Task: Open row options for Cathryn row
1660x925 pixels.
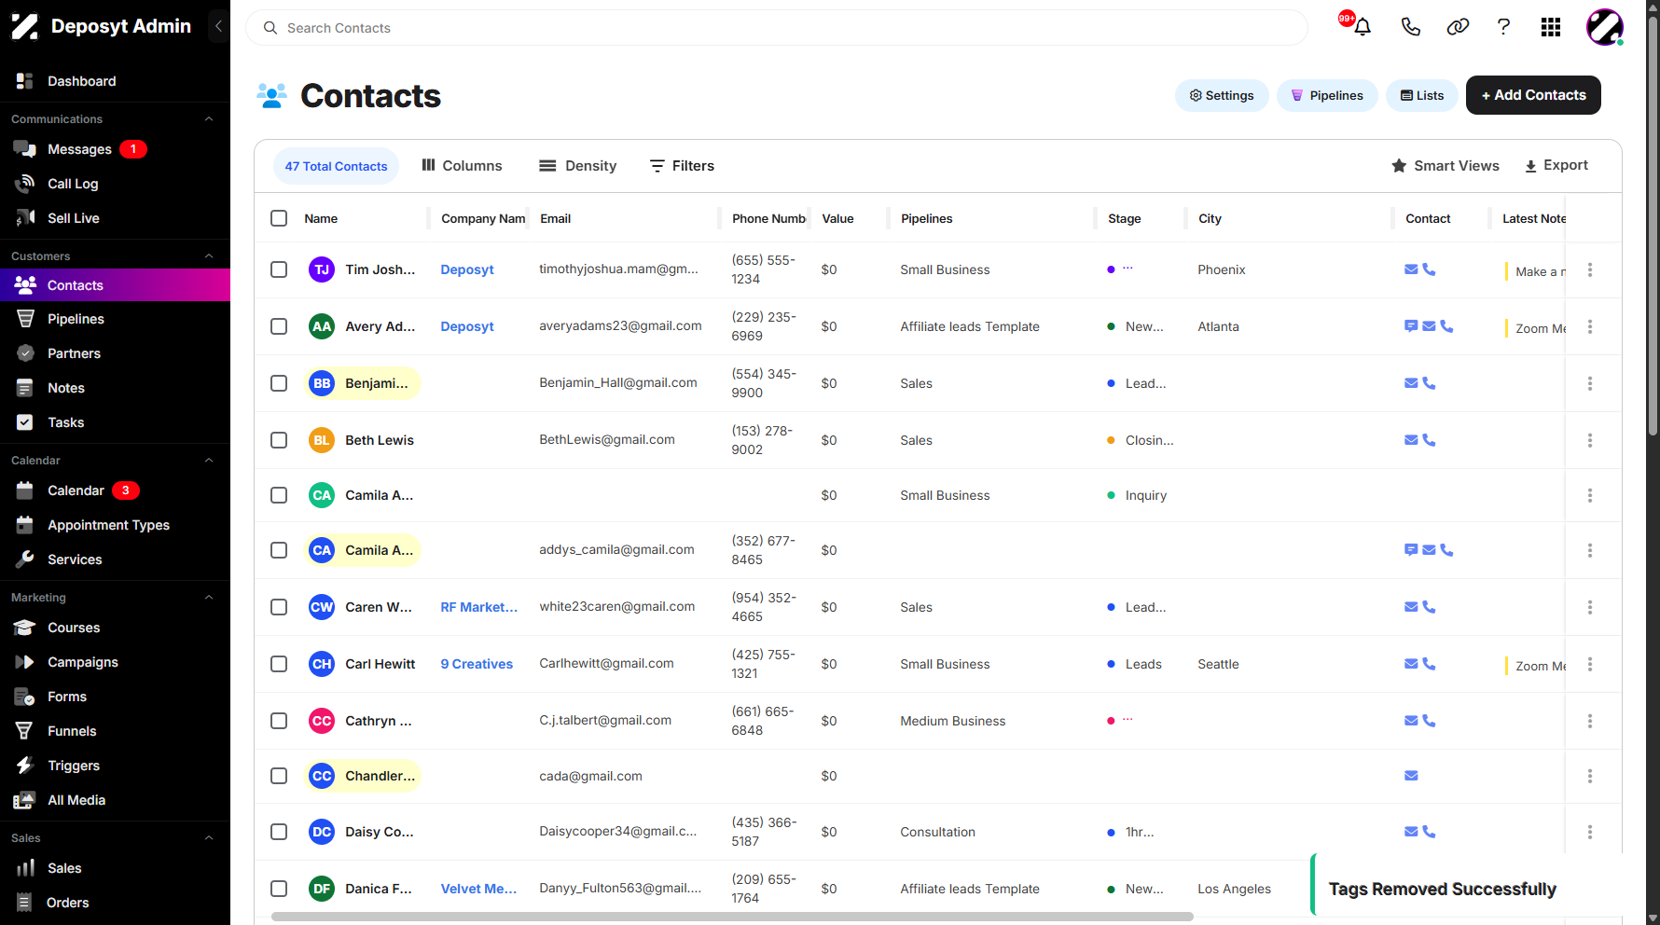Action: click(x=1590, y=721)
